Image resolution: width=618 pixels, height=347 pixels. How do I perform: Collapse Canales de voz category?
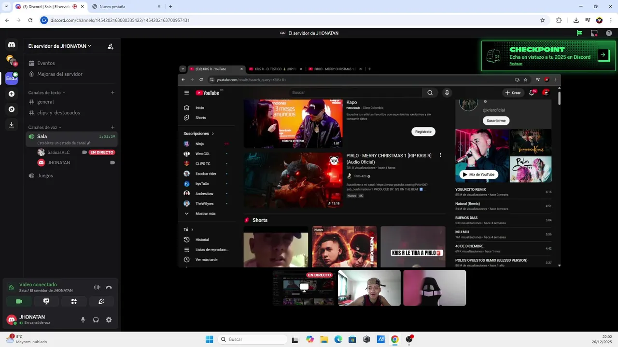pos(45,127)
